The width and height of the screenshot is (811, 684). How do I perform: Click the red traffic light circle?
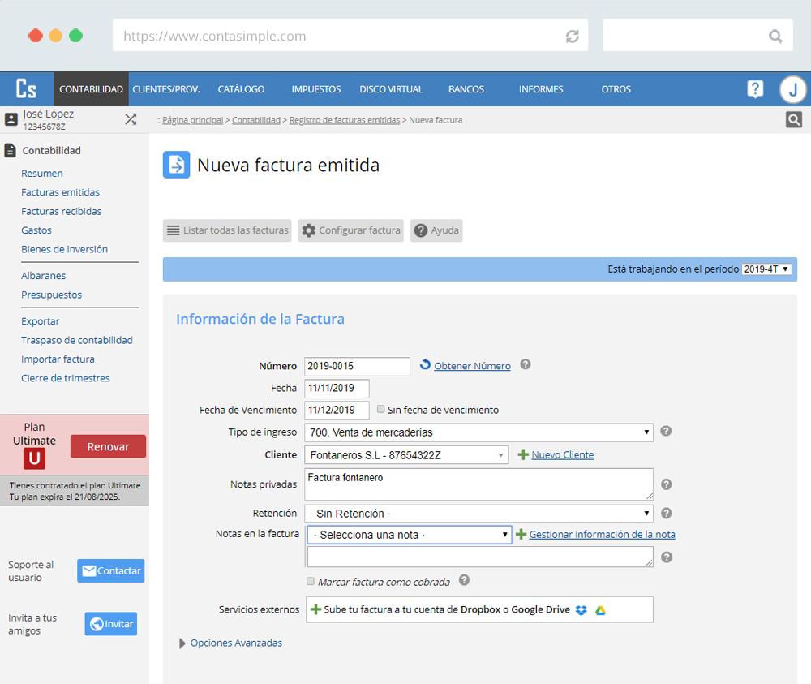tap(36, 36)
